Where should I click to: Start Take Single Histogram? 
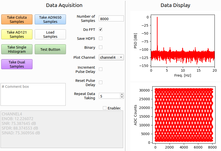click(17, 49)
